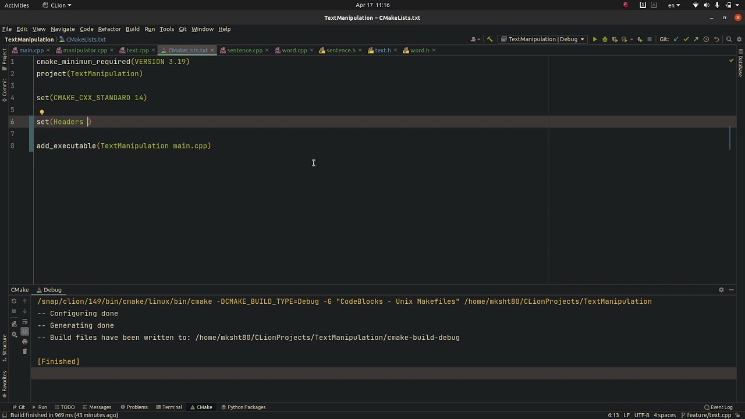745x419 pixels.
Task: Click the Activities button in top bar
Action: 17,5
